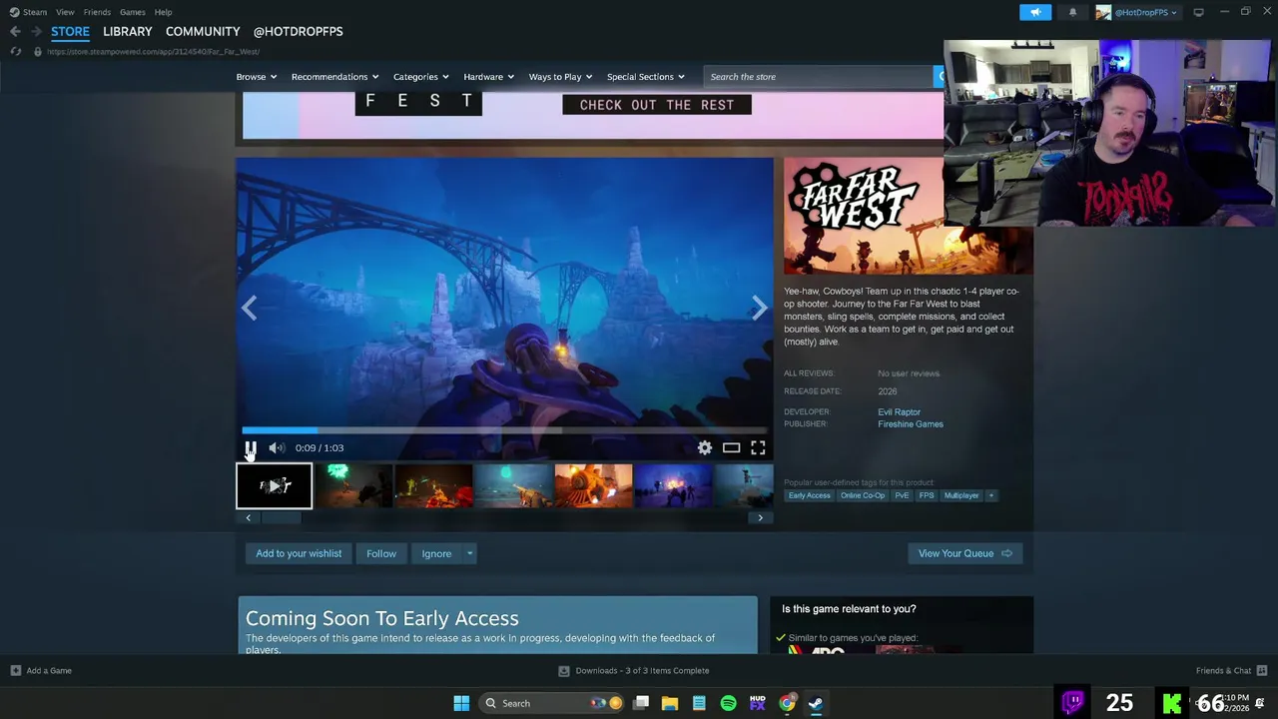Switch to the LIBRARY tab
This screenshot has height=719, width=1278.
click(x=128, y=31)
